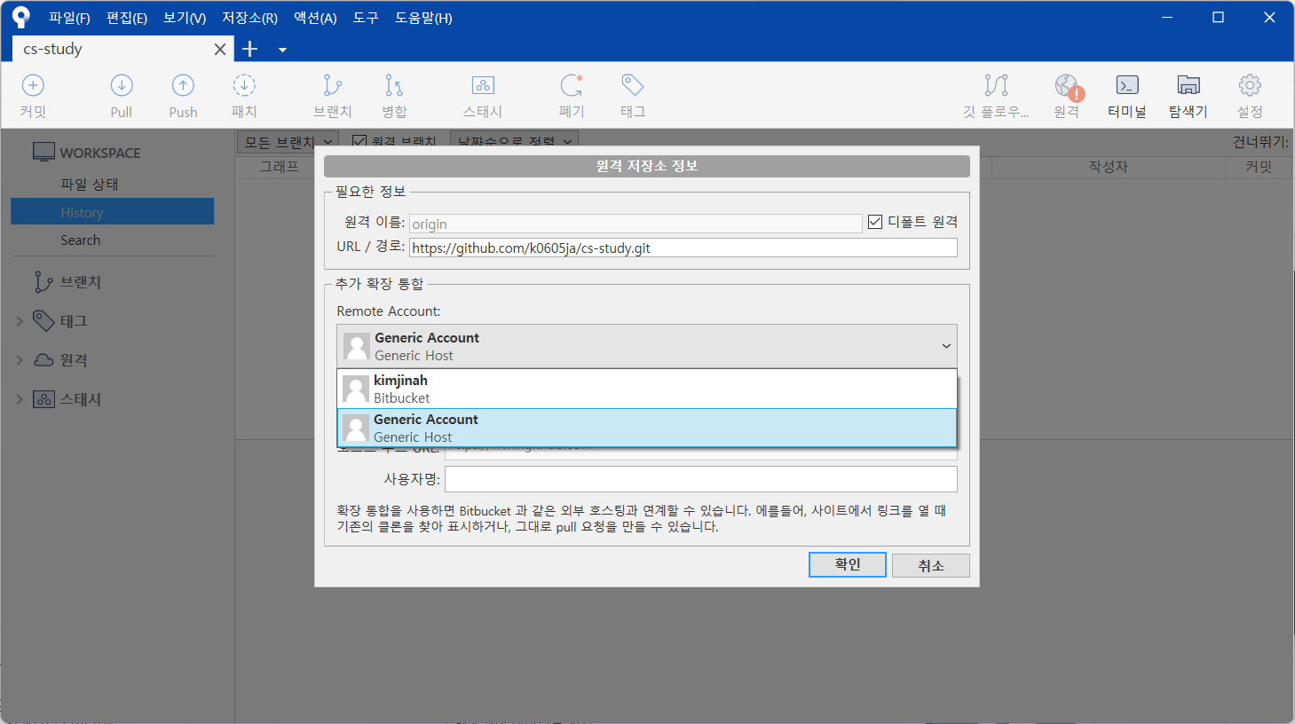Click the Remote (원격) toolbar icon
The width and height of the screenshot is (1295, 724).
pos(1069,87)
